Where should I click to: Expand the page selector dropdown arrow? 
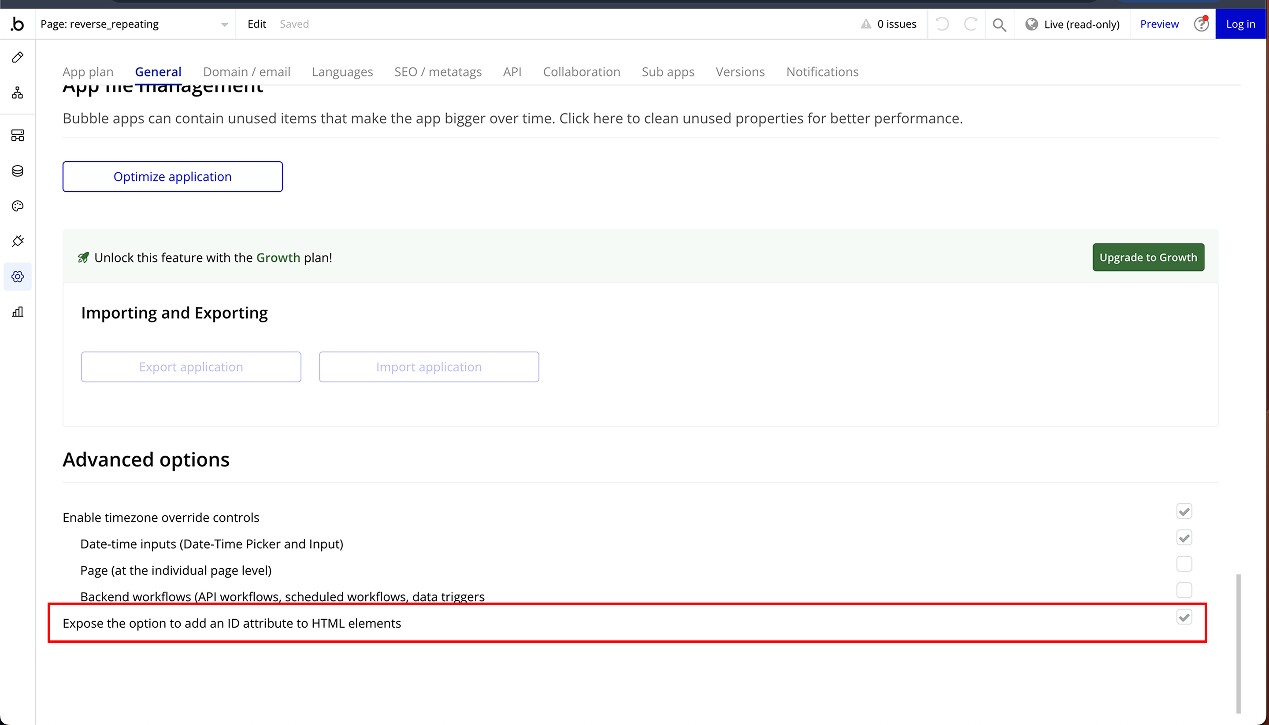point(224,24)
